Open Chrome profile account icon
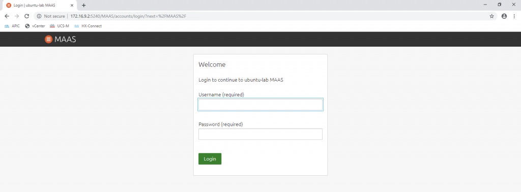521x192 pixels. click(504, 16)
